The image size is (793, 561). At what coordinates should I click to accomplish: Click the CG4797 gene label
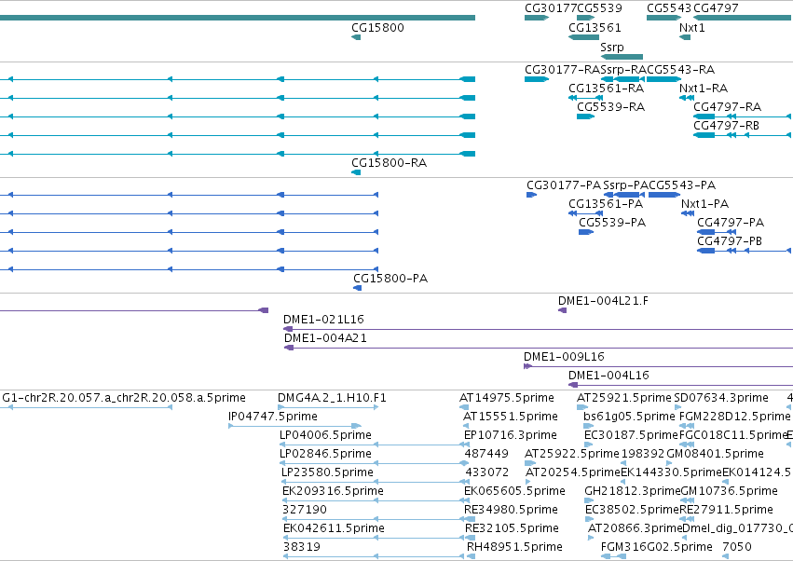click(x=716, y=8)
